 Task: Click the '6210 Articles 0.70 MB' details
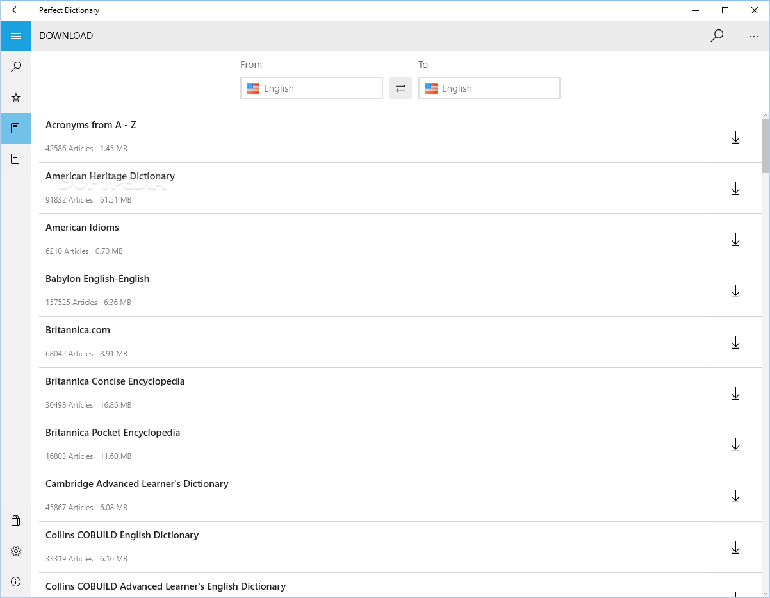[84, 251]
